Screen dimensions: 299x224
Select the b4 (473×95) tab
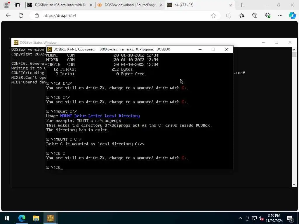point(200,5)
